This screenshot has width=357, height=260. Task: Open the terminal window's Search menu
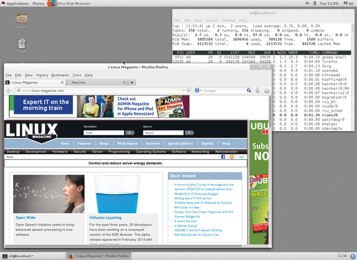pyautogui.click(x=212, y=20)
